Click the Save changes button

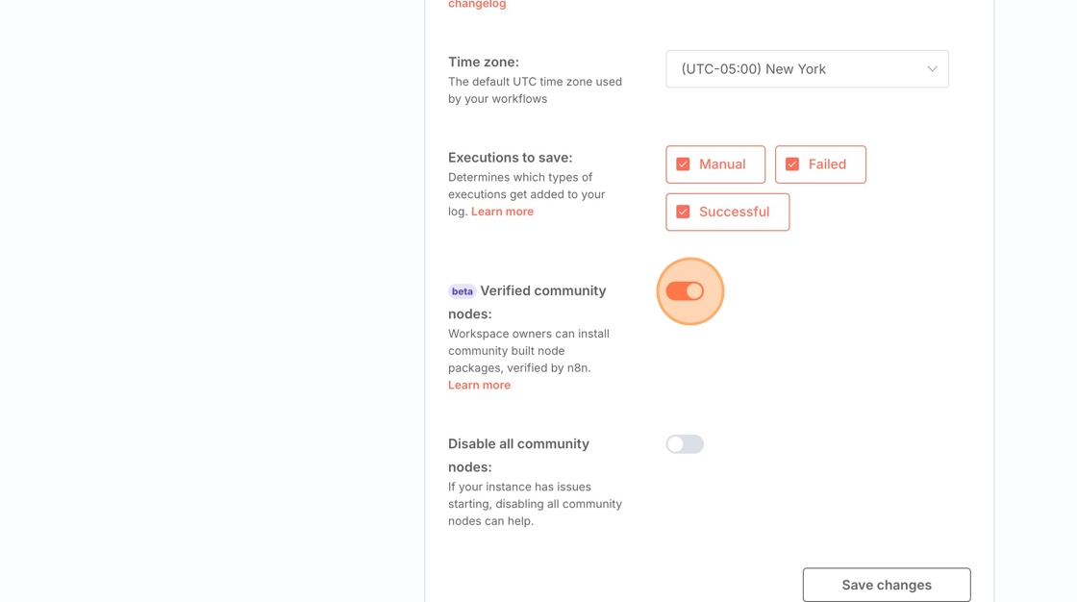(886, 585)
